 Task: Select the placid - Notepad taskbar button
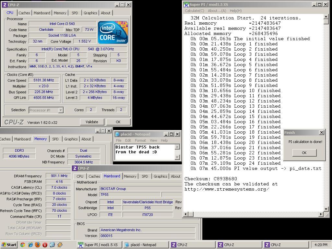145,245
